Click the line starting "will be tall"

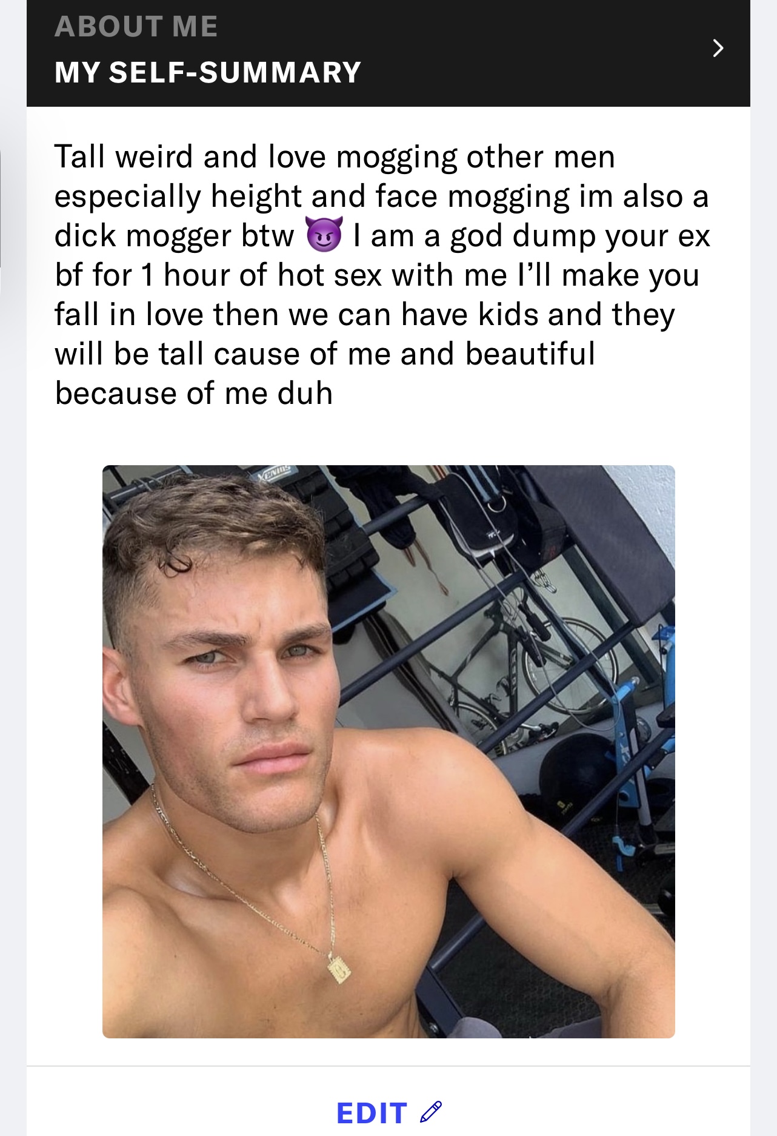324,354
